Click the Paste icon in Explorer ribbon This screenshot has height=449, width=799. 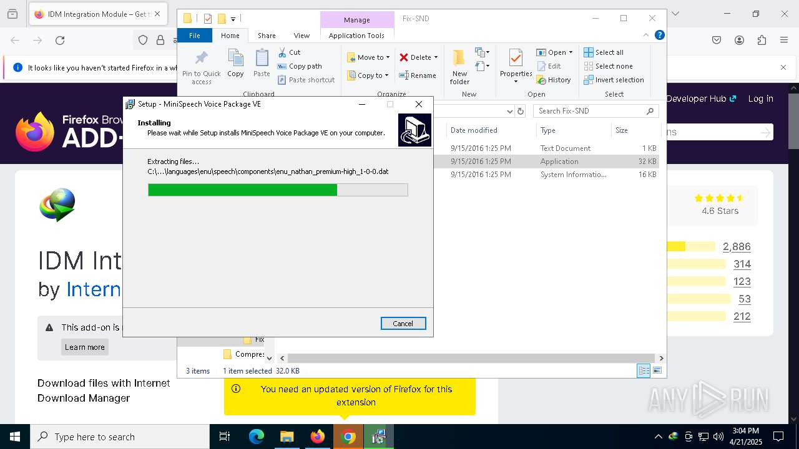click(262, 64)
